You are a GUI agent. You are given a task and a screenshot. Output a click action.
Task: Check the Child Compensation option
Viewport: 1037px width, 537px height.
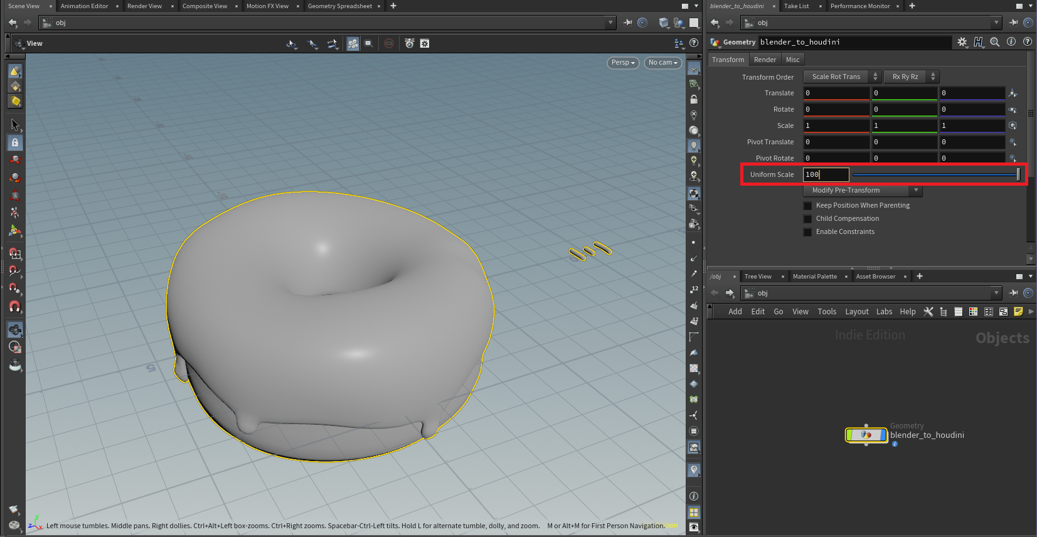[808, 219]
